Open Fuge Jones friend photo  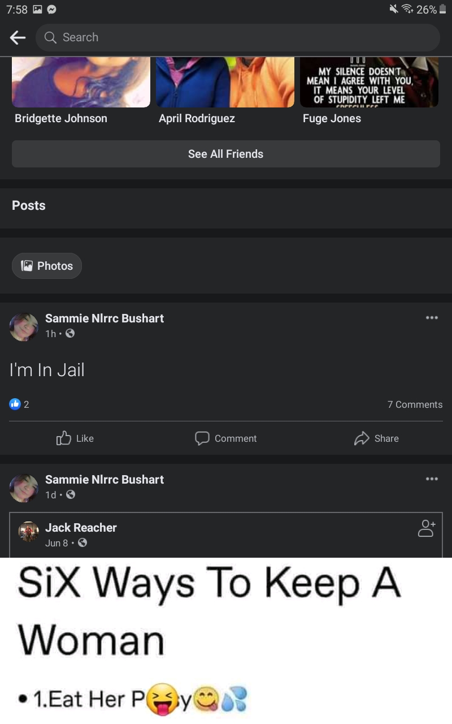369,82
